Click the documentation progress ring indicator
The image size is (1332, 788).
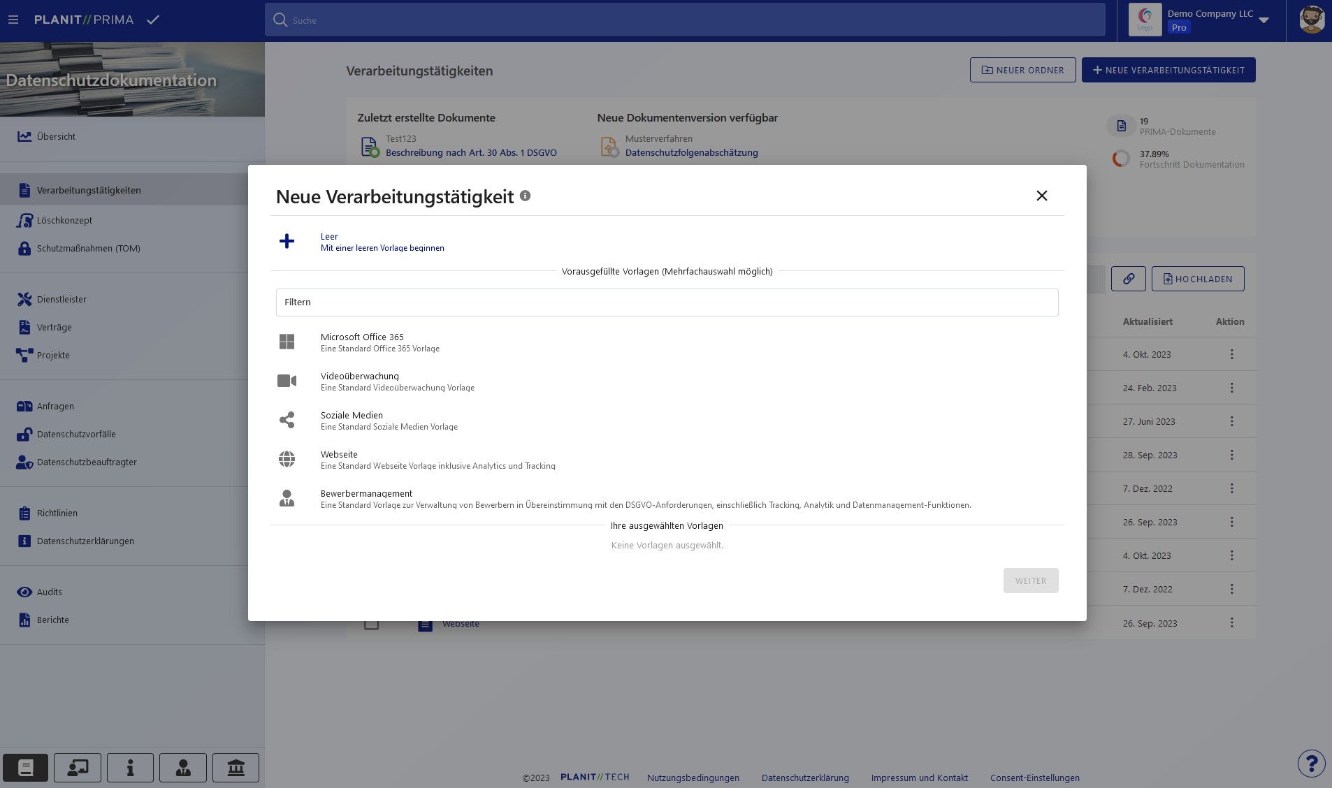point(1120,159)
